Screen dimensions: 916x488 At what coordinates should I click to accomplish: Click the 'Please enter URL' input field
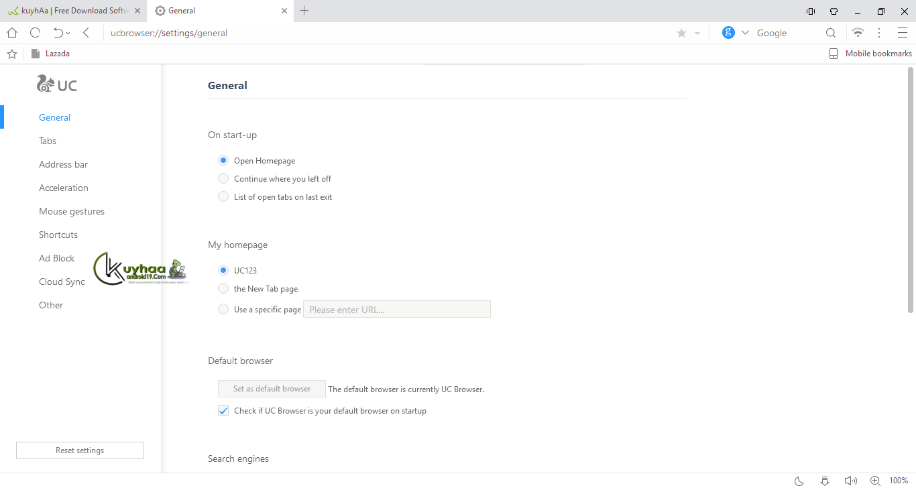[397, 310]
